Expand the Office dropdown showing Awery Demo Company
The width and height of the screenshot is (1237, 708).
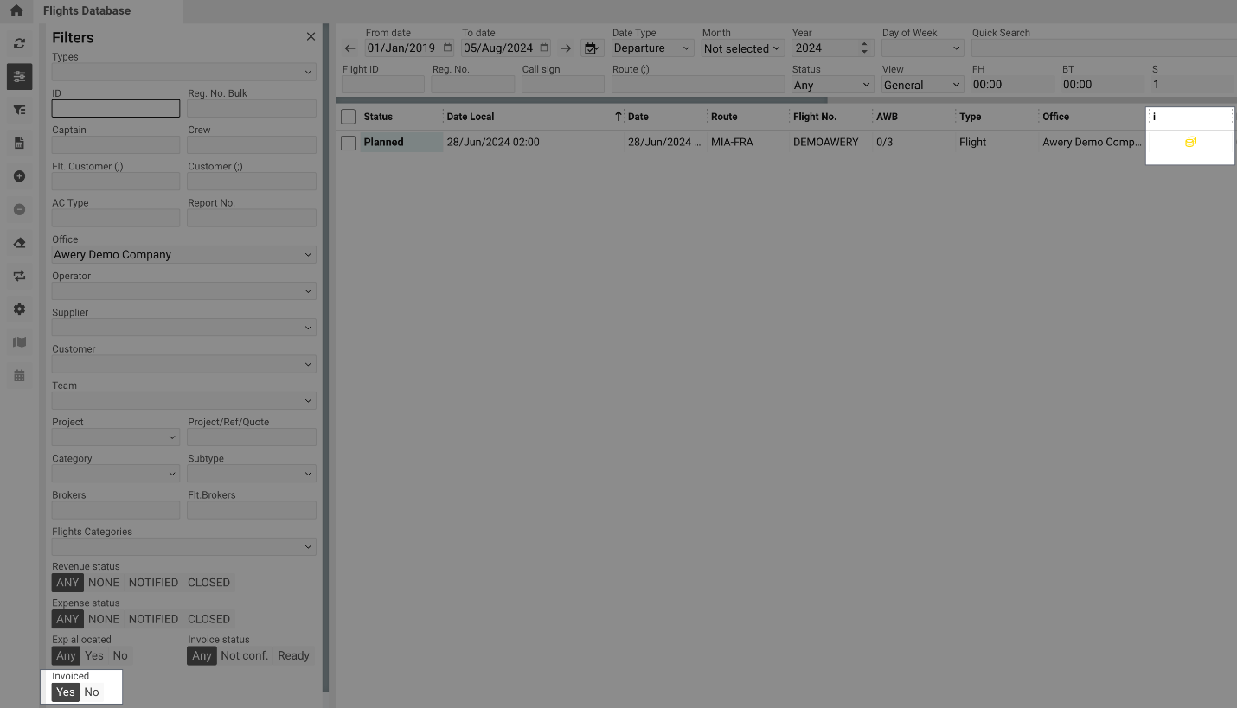click(x=183, y=254)
